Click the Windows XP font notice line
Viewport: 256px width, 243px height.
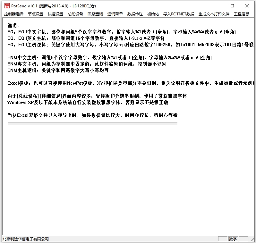88,103
